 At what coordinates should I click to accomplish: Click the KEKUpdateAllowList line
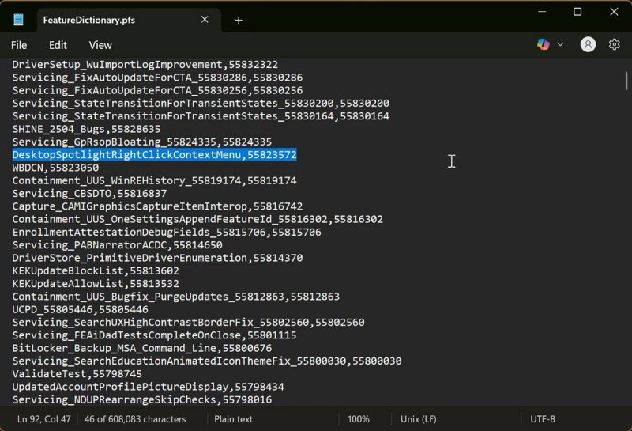tap(96, 284)
